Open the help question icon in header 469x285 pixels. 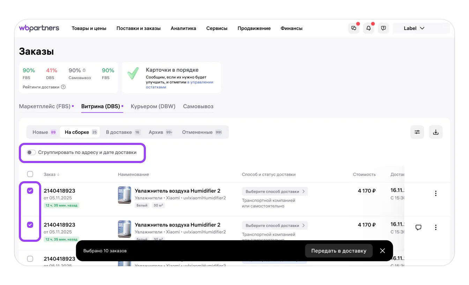tap(384, 28)
